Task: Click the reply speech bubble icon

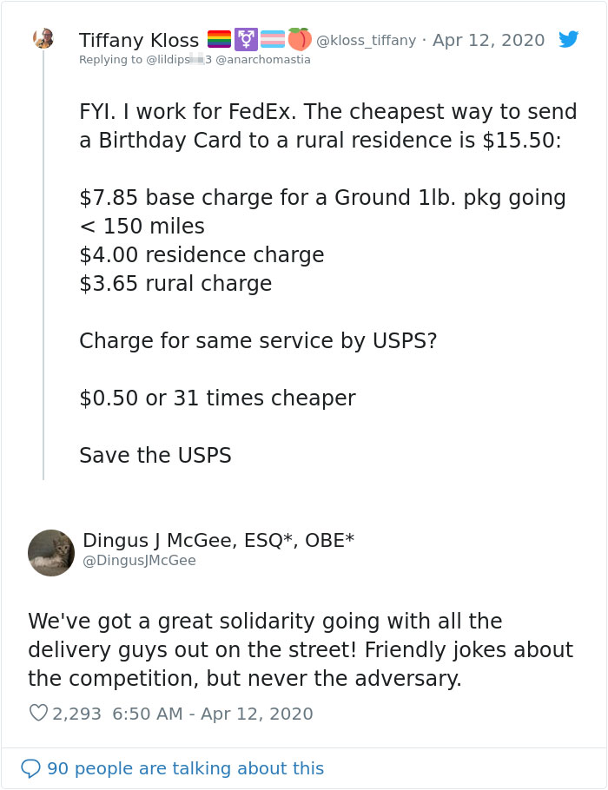Action: [33, 767]
